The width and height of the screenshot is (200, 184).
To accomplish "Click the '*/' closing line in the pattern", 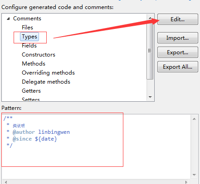I will (10, 145).
